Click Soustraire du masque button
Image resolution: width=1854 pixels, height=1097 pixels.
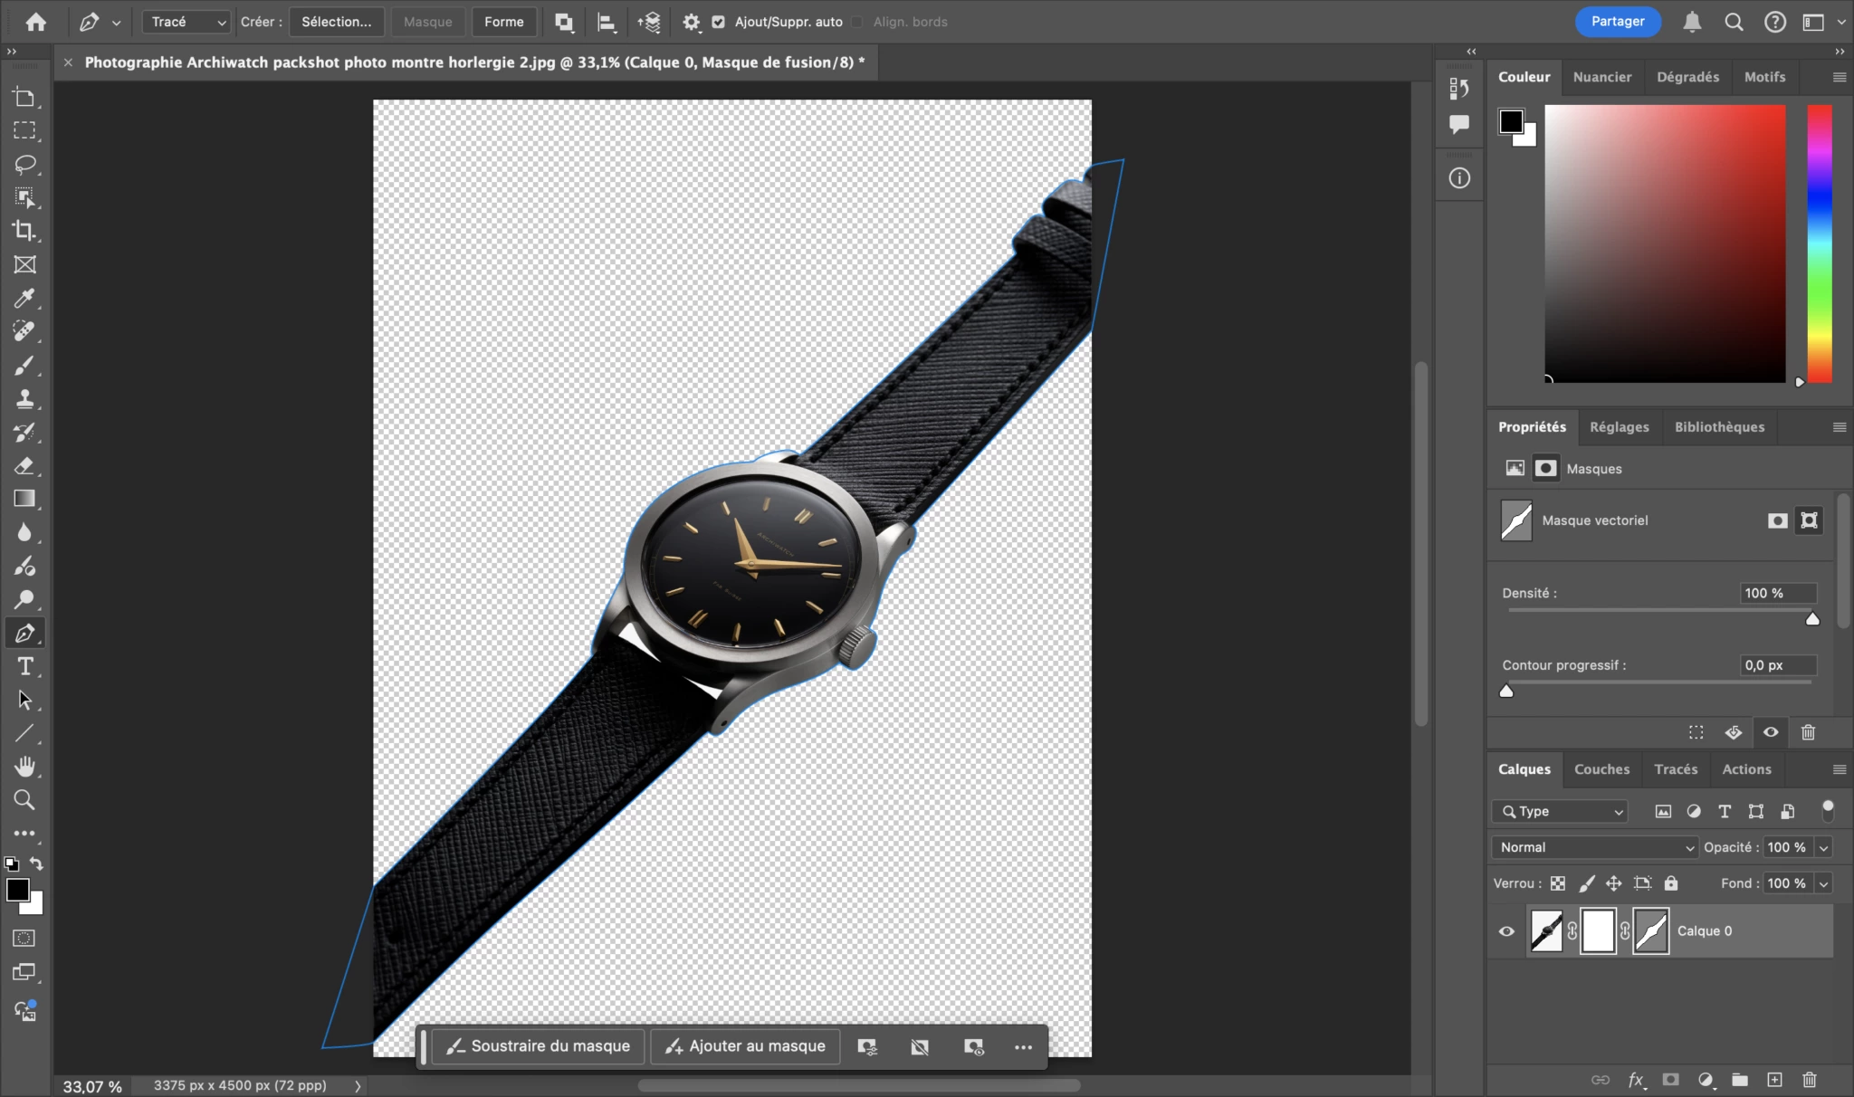point(538,1046)
